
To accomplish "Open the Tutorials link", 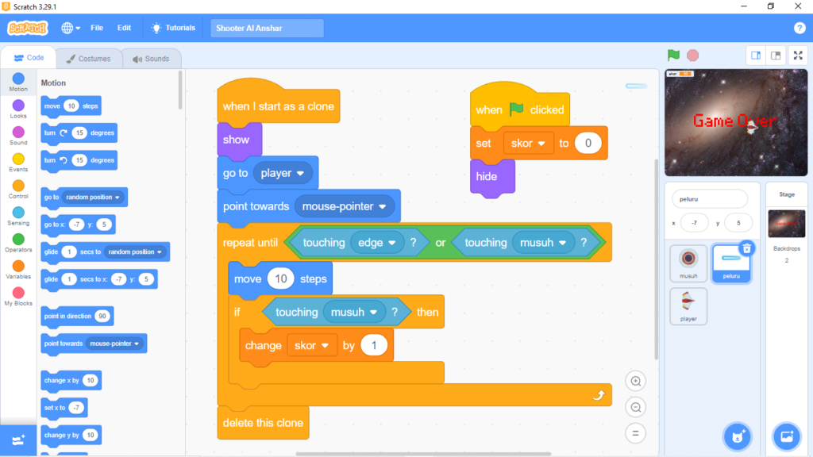I will click(x=173, y=28).
